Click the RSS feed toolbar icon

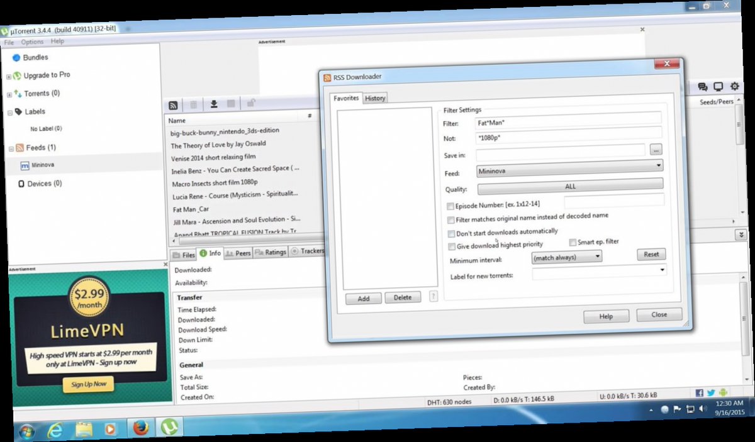(x=173, y=105)
